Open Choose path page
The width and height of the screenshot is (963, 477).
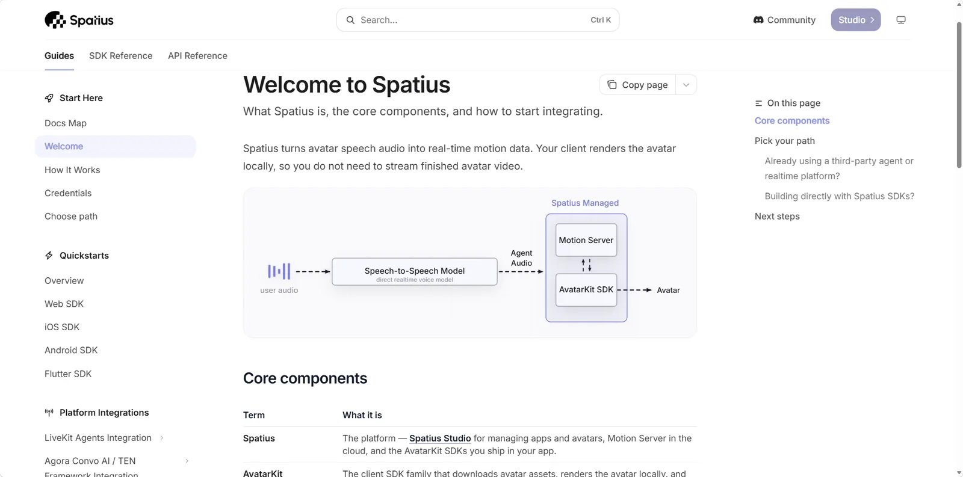(x=71, y=217)
